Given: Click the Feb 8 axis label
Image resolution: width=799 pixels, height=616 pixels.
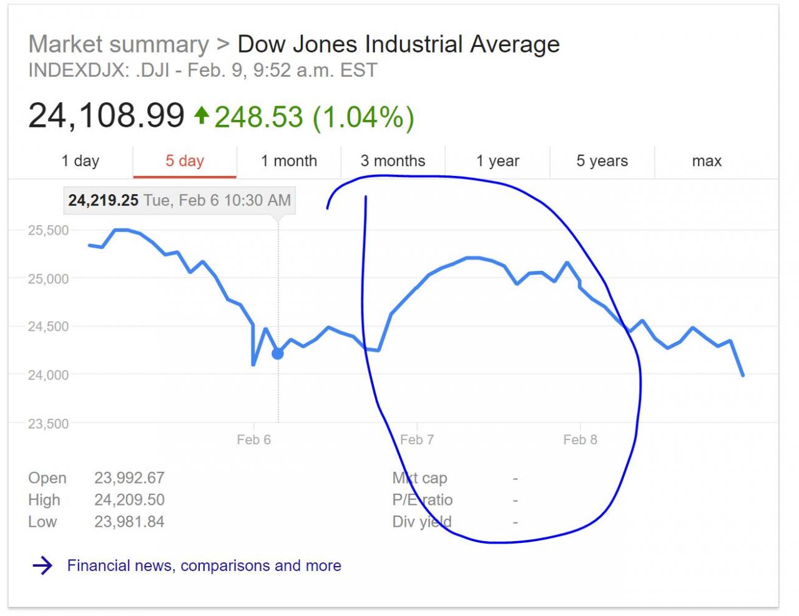Looking at the screenshot, I should [580, 439].
